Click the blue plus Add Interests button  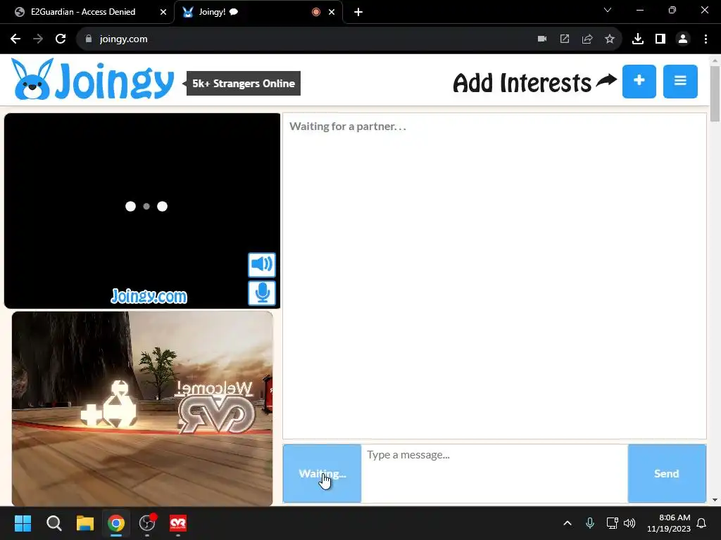click(639, 82)
